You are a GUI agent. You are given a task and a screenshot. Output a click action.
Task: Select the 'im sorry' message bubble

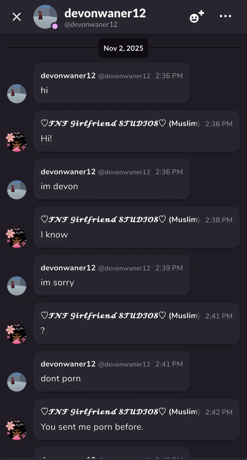tap(112, 275)
